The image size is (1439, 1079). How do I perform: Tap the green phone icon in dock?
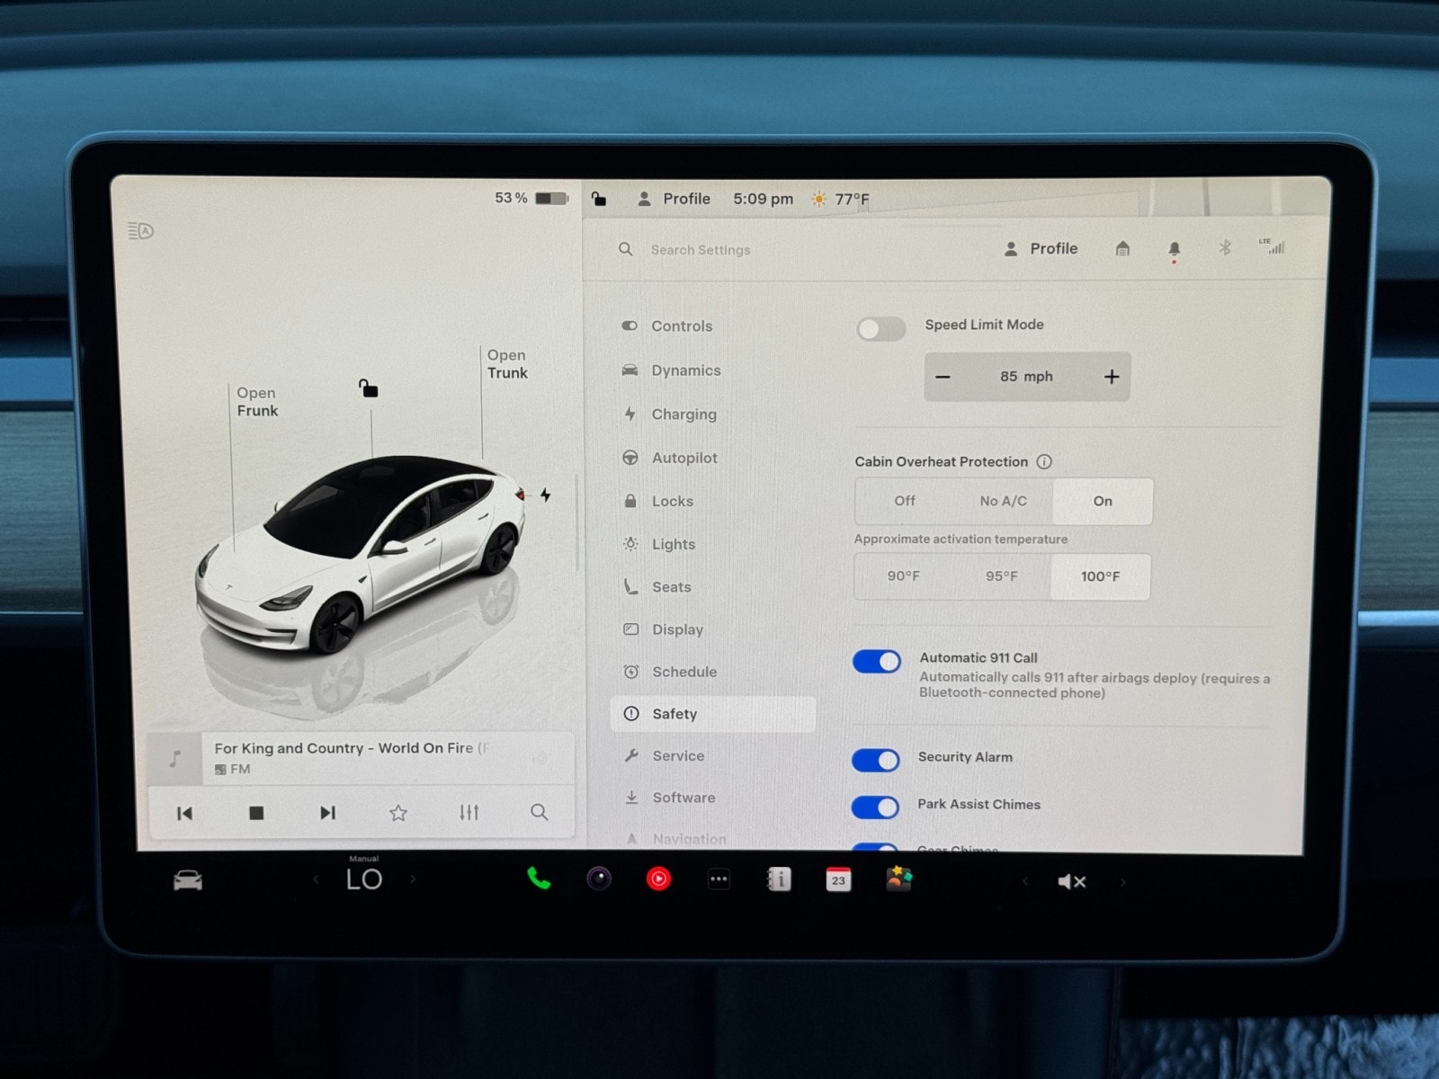(538, 878)
